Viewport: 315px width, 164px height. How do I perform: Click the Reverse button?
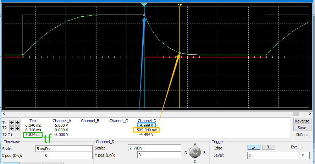click(x=302, y=121)
